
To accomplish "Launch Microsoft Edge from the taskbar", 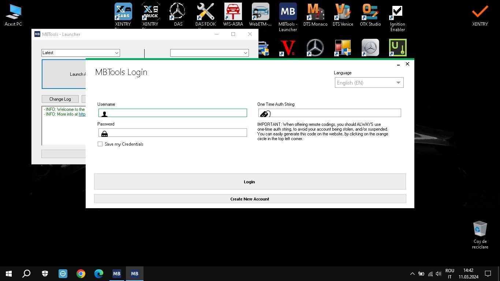I will click(x=99, y=274).
